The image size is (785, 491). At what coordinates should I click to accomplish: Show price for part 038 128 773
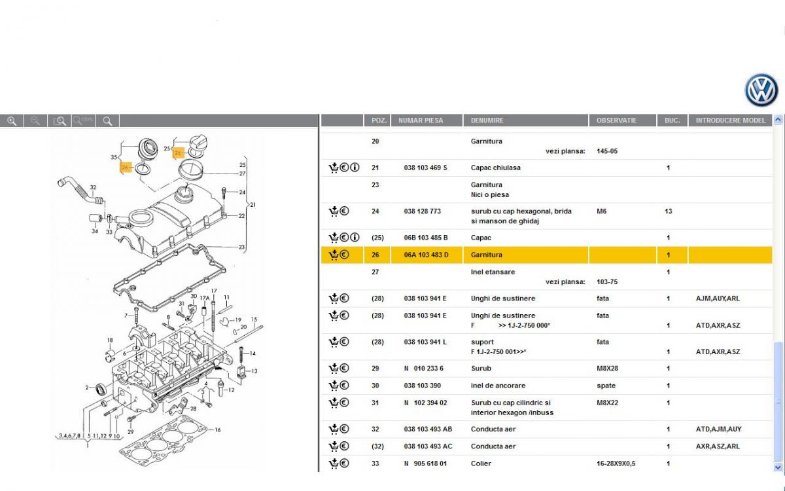click(344, 211)
